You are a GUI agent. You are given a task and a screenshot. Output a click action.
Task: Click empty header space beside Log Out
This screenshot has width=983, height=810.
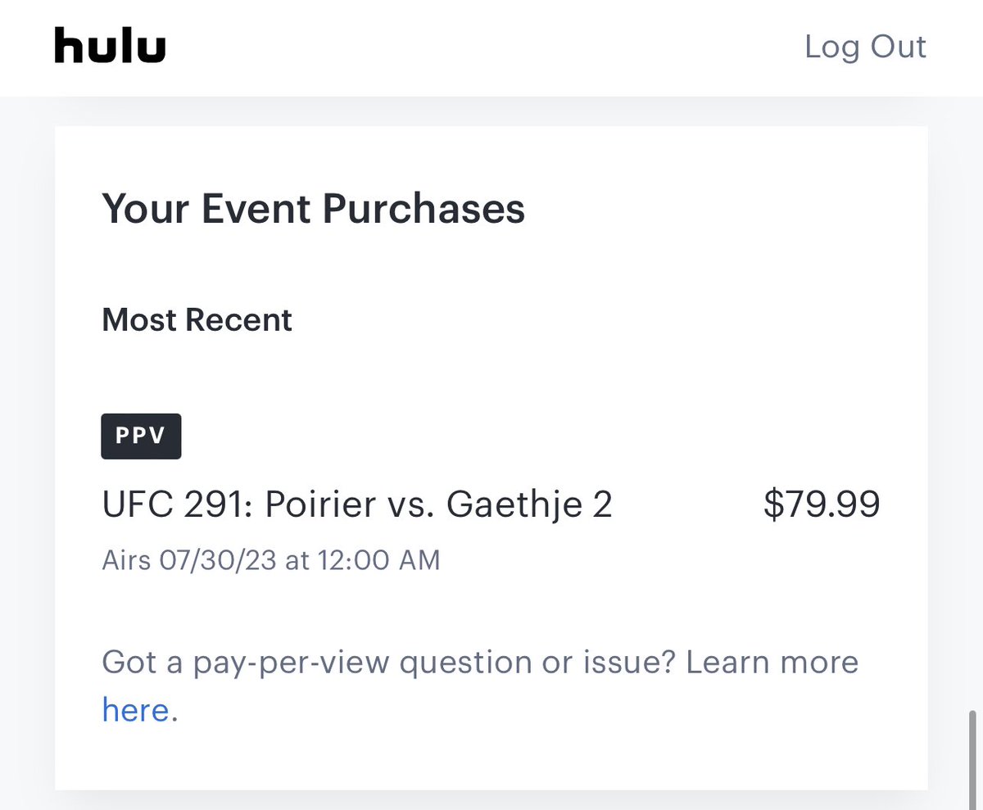[x=491, y=47]
